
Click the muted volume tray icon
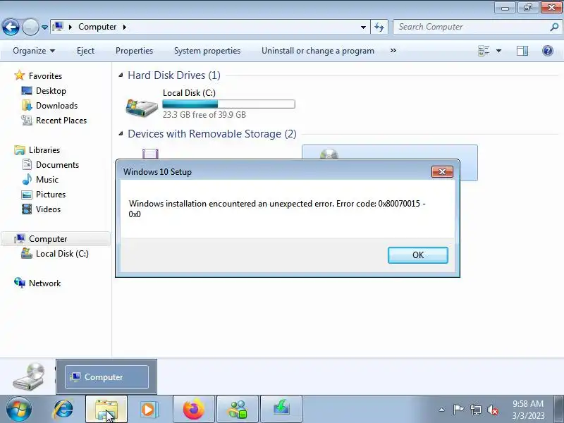click(493, 410)
